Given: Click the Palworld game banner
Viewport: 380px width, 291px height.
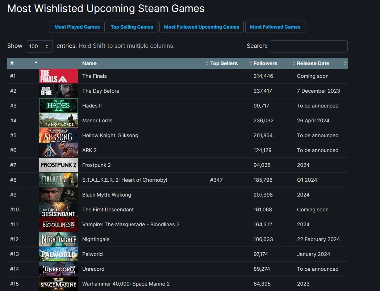Looking at the screenshot, I should click(58, 254).
